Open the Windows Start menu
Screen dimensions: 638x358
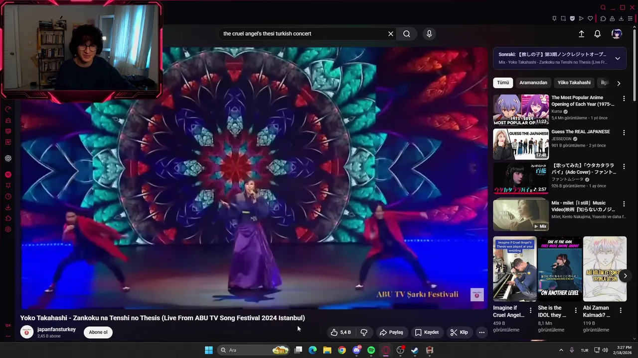(209, 350)
